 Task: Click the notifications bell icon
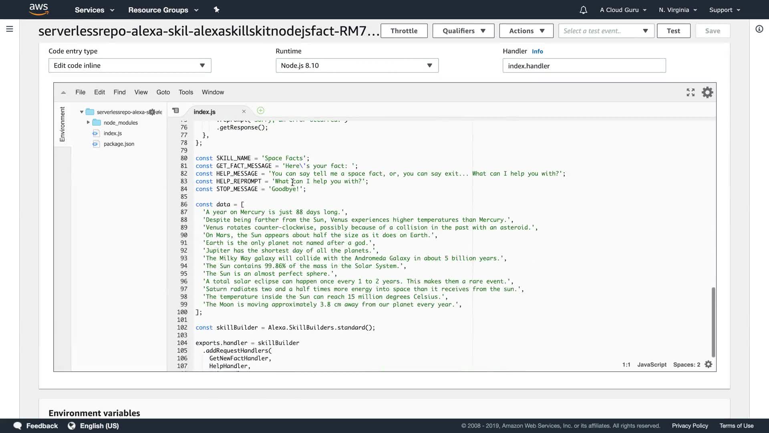[583, 10]
